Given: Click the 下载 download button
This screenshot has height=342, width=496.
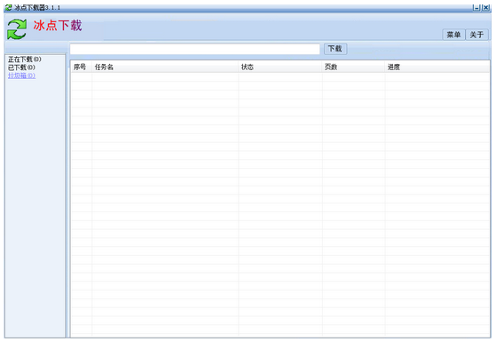Looking at the screenshot, I should [x=335, y=49].
